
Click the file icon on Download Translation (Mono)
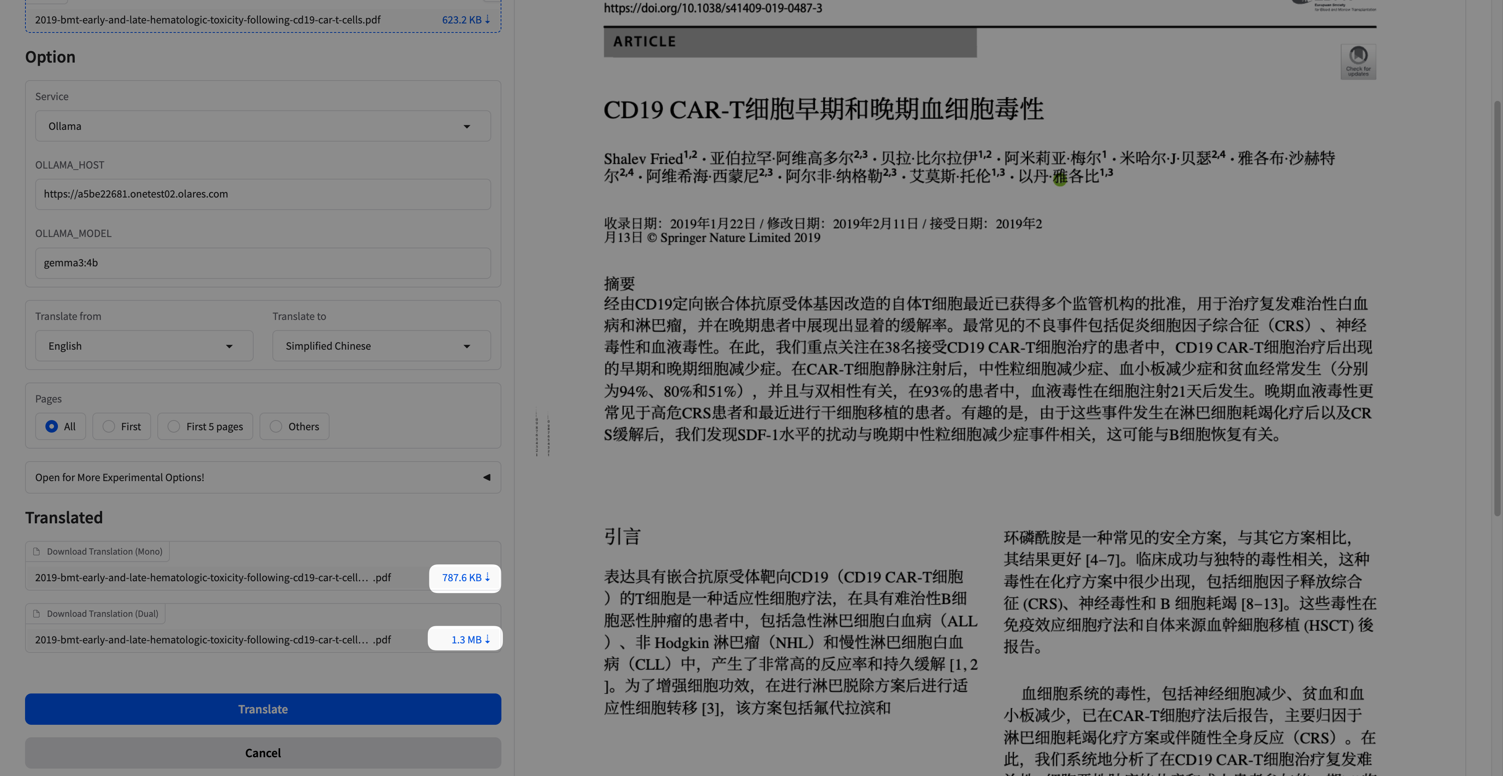(x=37, y=551)
